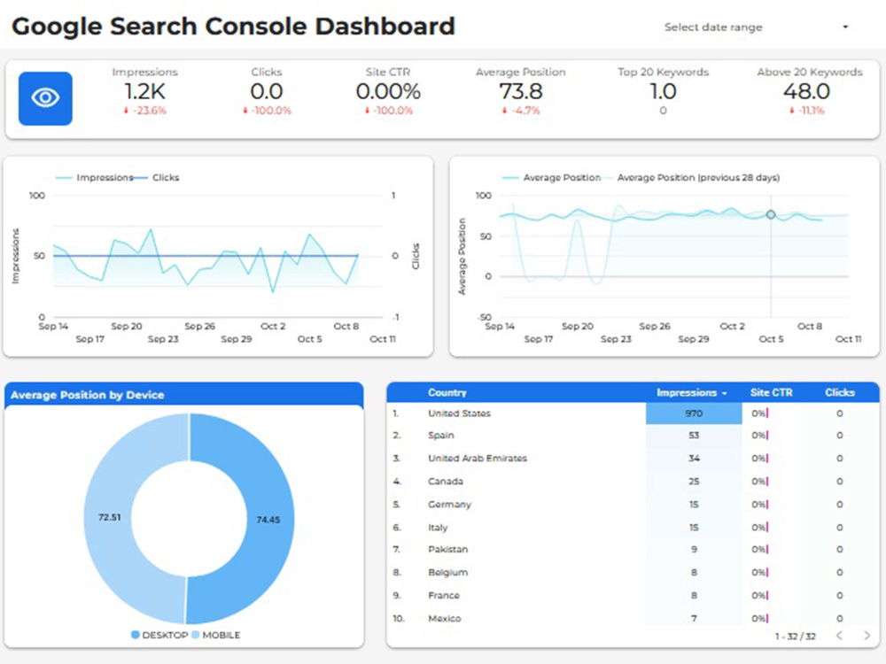Click the Average Position 73.8 scorecard
Image resolution: width=886 pixels, height=664 pixels.
point(520,91)
